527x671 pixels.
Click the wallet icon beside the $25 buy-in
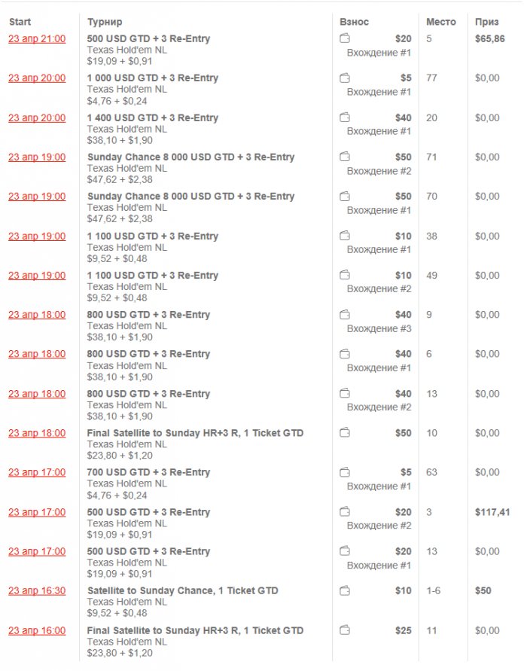tap(345, 630)
